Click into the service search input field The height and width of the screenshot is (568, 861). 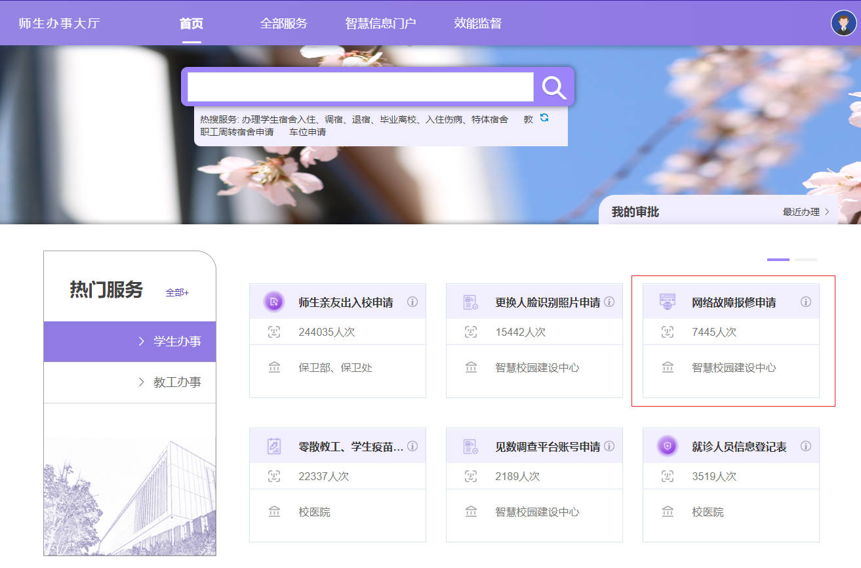tap(360, 87)
